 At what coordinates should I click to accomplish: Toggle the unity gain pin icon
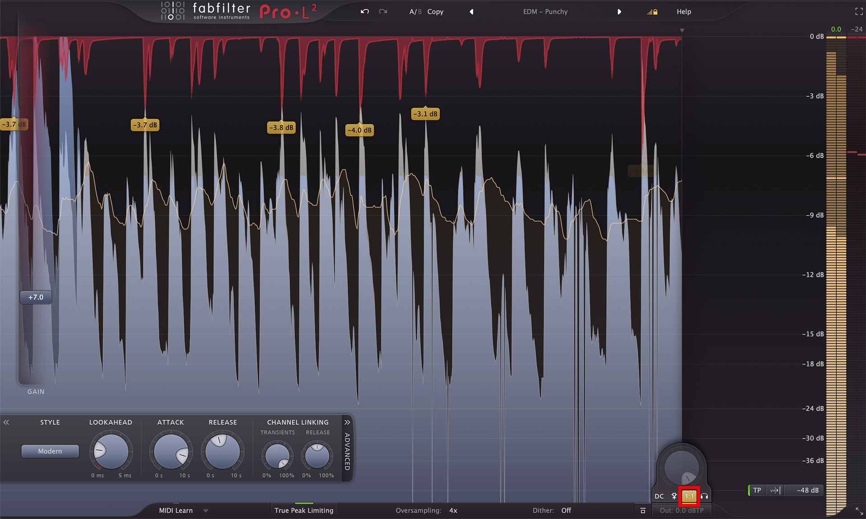(x=674, y=496)
